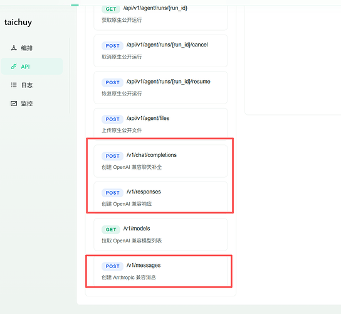Image resolution: width=341 pixels, height=314 pixels.
Task: Click the description 创建 OpenAI 兼容聊天补全
Action: (x=132, y=167)
